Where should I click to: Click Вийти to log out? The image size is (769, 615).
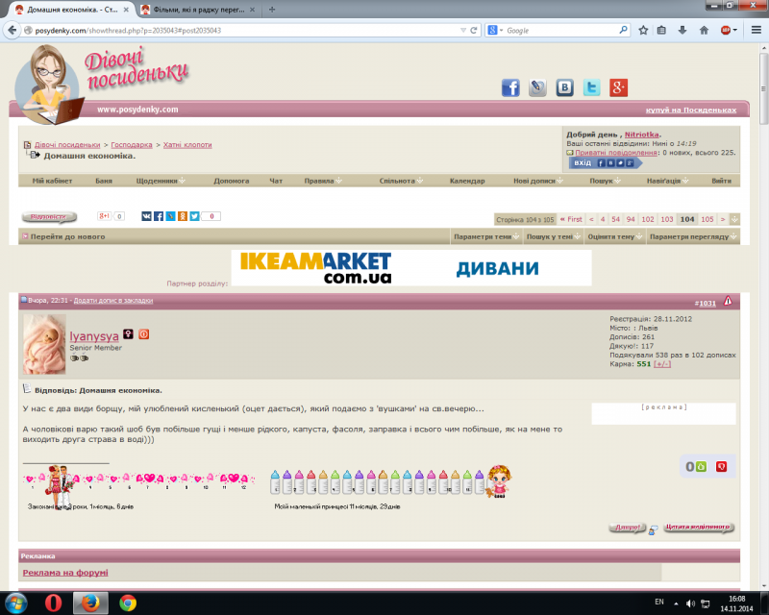point(721,181)
